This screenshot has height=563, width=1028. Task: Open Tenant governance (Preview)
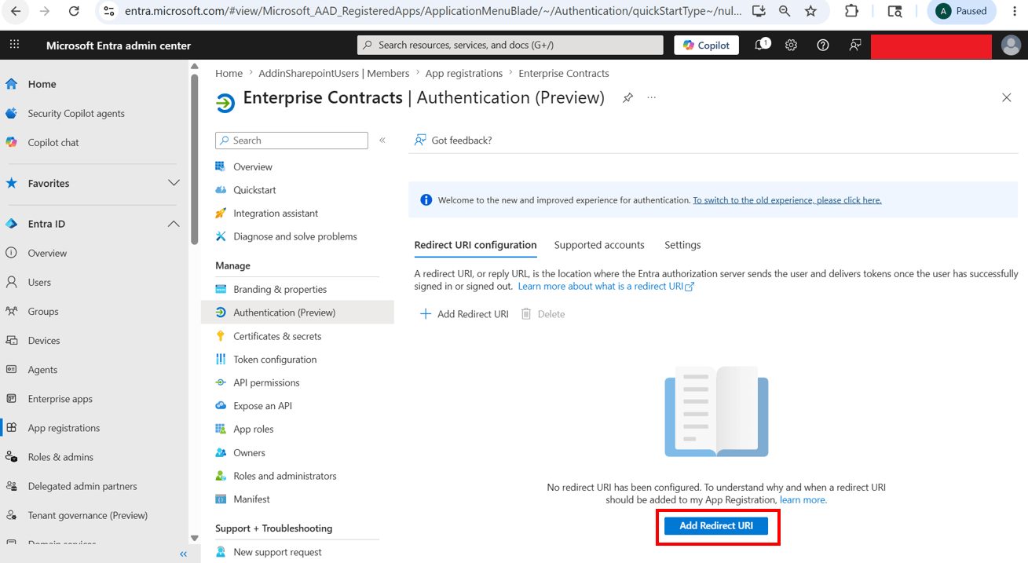(x=88, y=515)
